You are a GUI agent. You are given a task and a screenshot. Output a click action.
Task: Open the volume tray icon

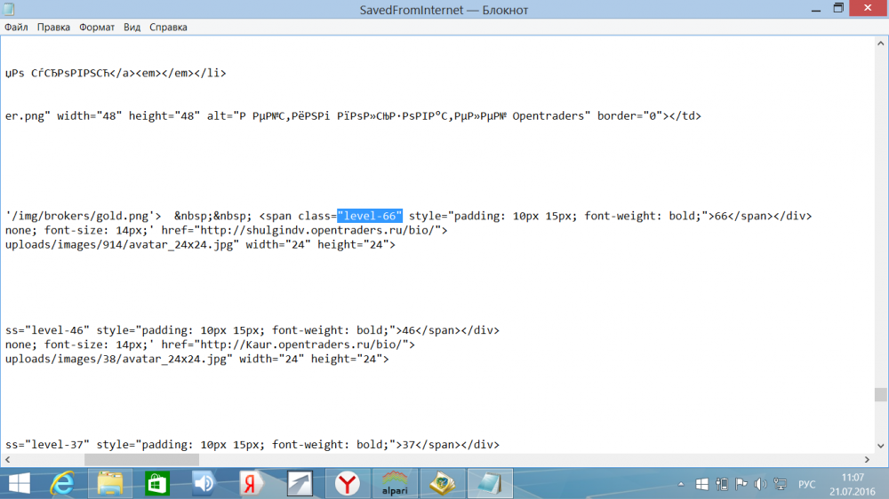(760, 484)
